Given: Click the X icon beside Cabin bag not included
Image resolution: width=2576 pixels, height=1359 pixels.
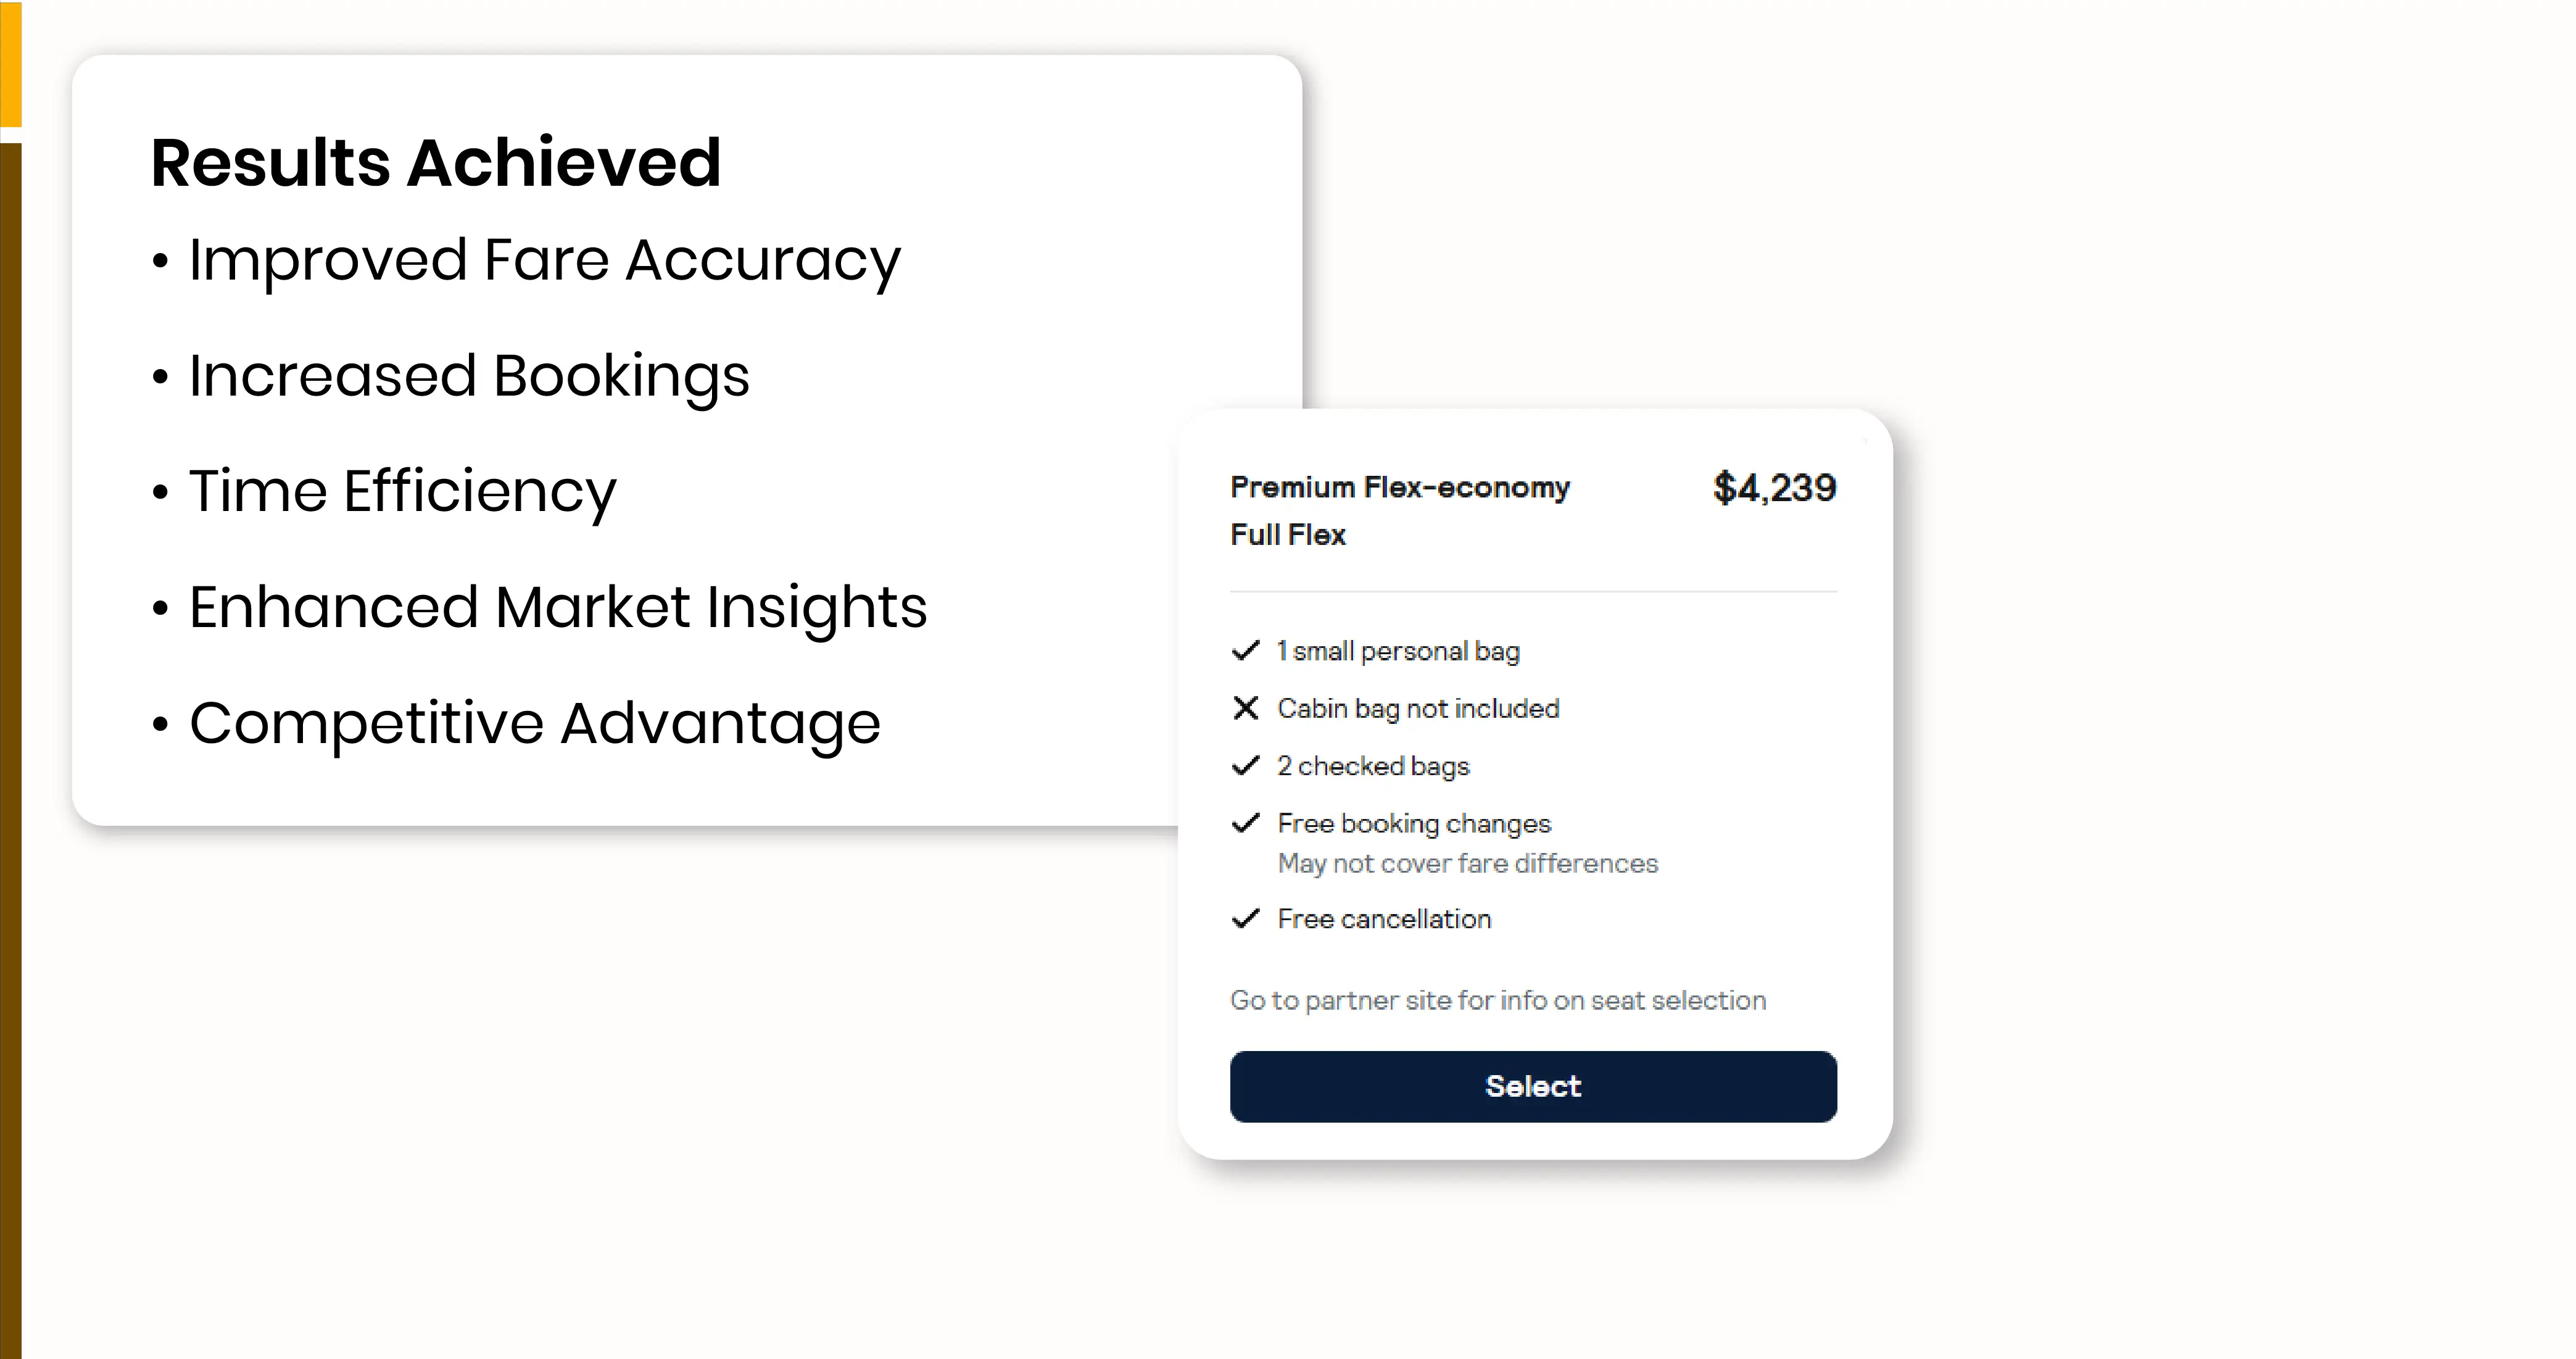Looking at the screenshot, I should (1245, 708).
